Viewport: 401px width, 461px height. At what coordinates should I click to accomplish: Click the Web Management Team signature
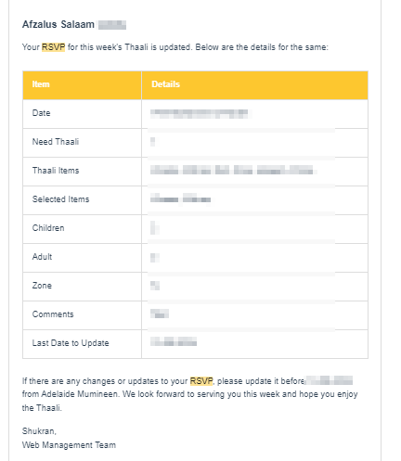coord(69,445)
